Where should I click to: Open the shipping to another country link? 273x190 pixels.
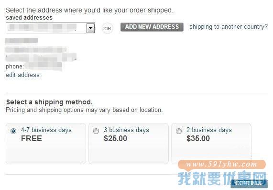coord(229,27)
